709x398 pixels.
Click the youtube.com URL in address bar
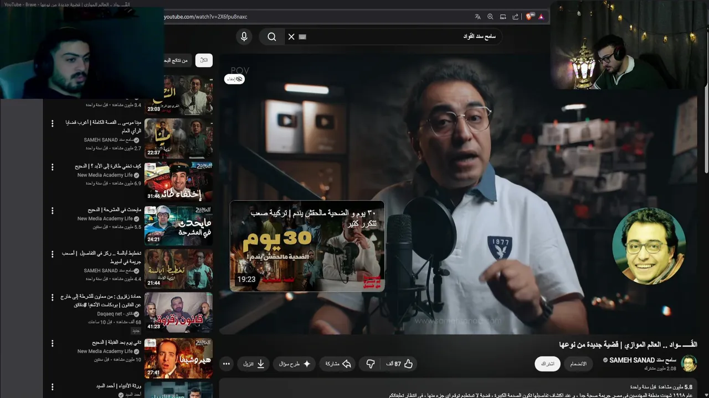point(205,17)
